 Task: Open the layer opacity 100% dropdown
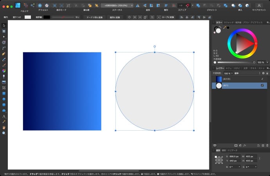pos(227,73)
